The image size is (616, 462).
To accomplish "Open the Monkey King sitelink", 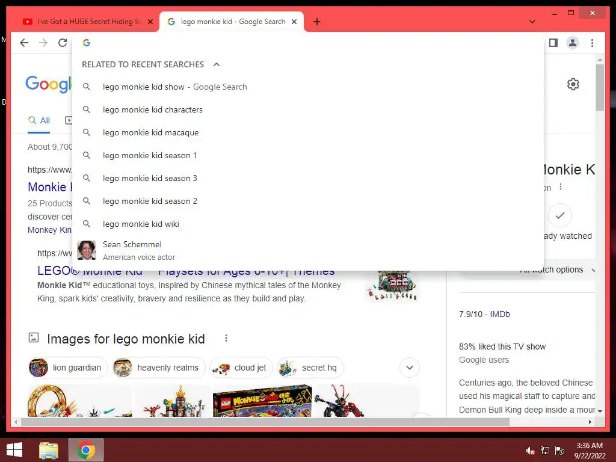I will click(49, 230).
